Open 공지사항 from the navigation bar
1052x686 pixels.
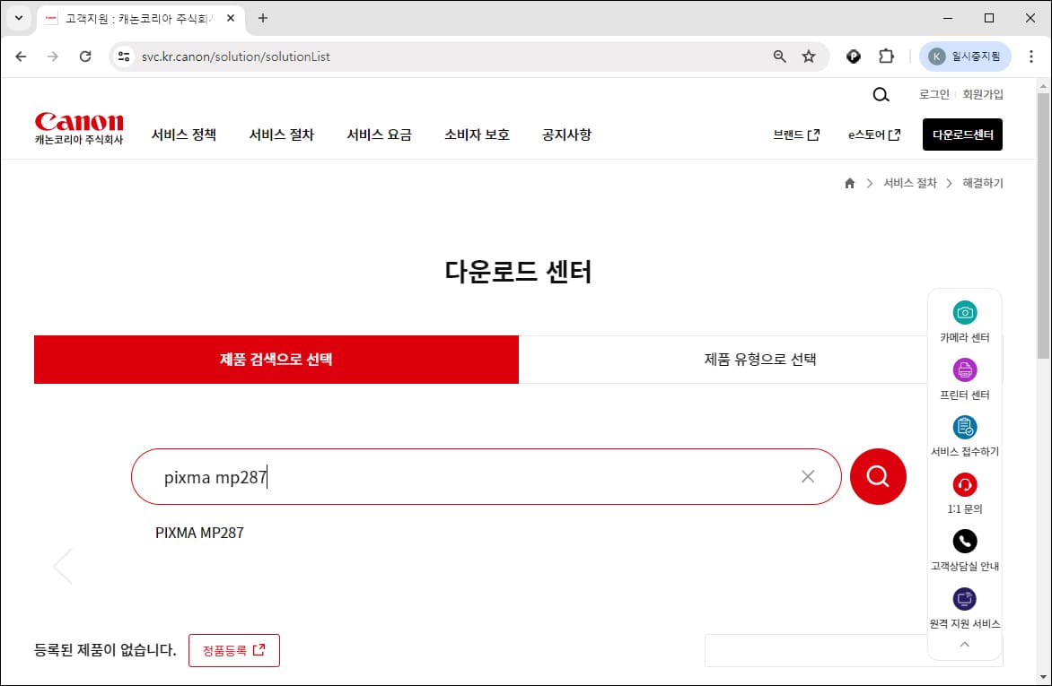(566, 135)
